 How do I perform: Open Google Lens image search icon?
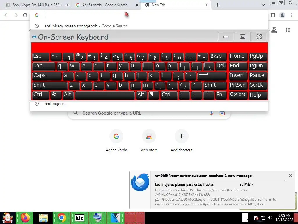point(222,113)
